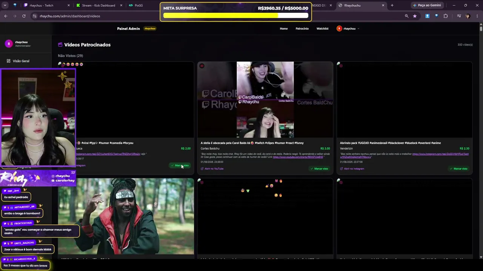
Task: Click the R$ 2.00 amount on Cortes Baldchu card
Action: (325, 149)
